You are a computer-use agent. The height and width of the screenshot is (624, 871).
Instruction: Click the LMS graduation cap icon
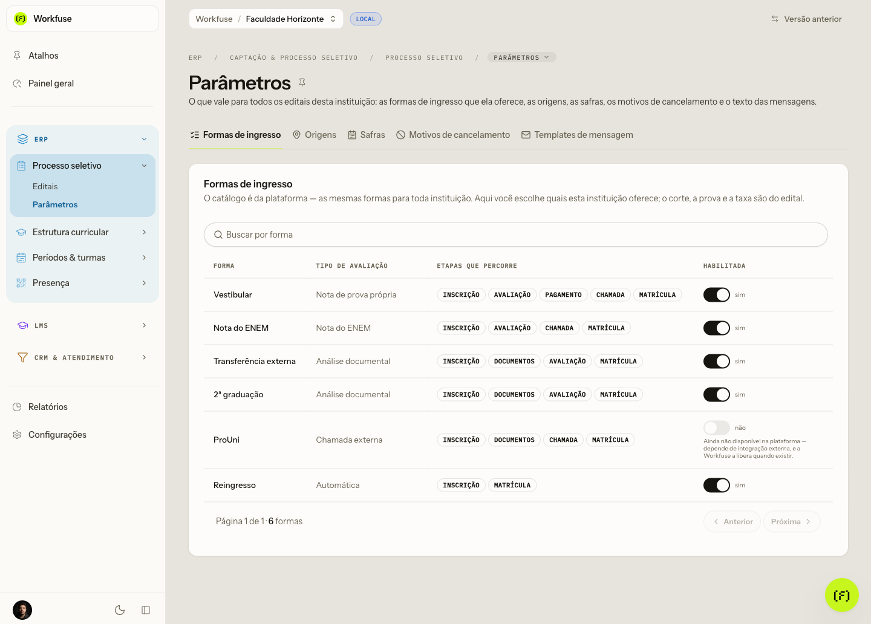pyautogui.click(x=22, y=325)
